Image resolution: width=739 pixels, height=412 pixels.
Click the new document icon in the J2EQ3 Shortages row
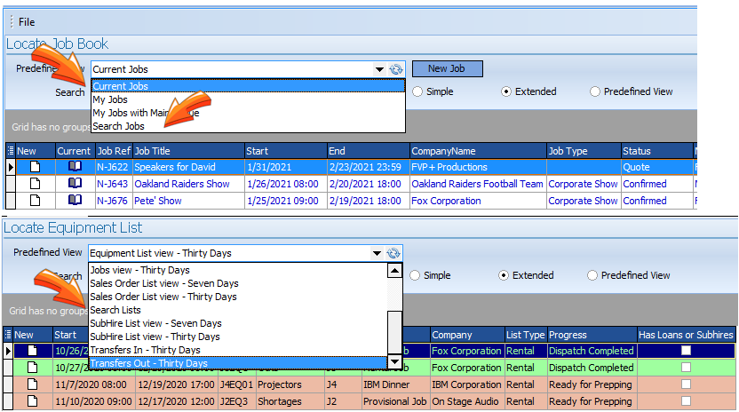click(34, 401)
